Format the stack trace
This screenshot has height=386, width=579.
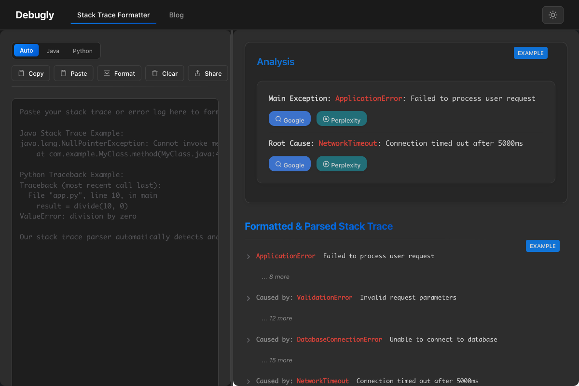pyautogui.click(x=119, y=73)
